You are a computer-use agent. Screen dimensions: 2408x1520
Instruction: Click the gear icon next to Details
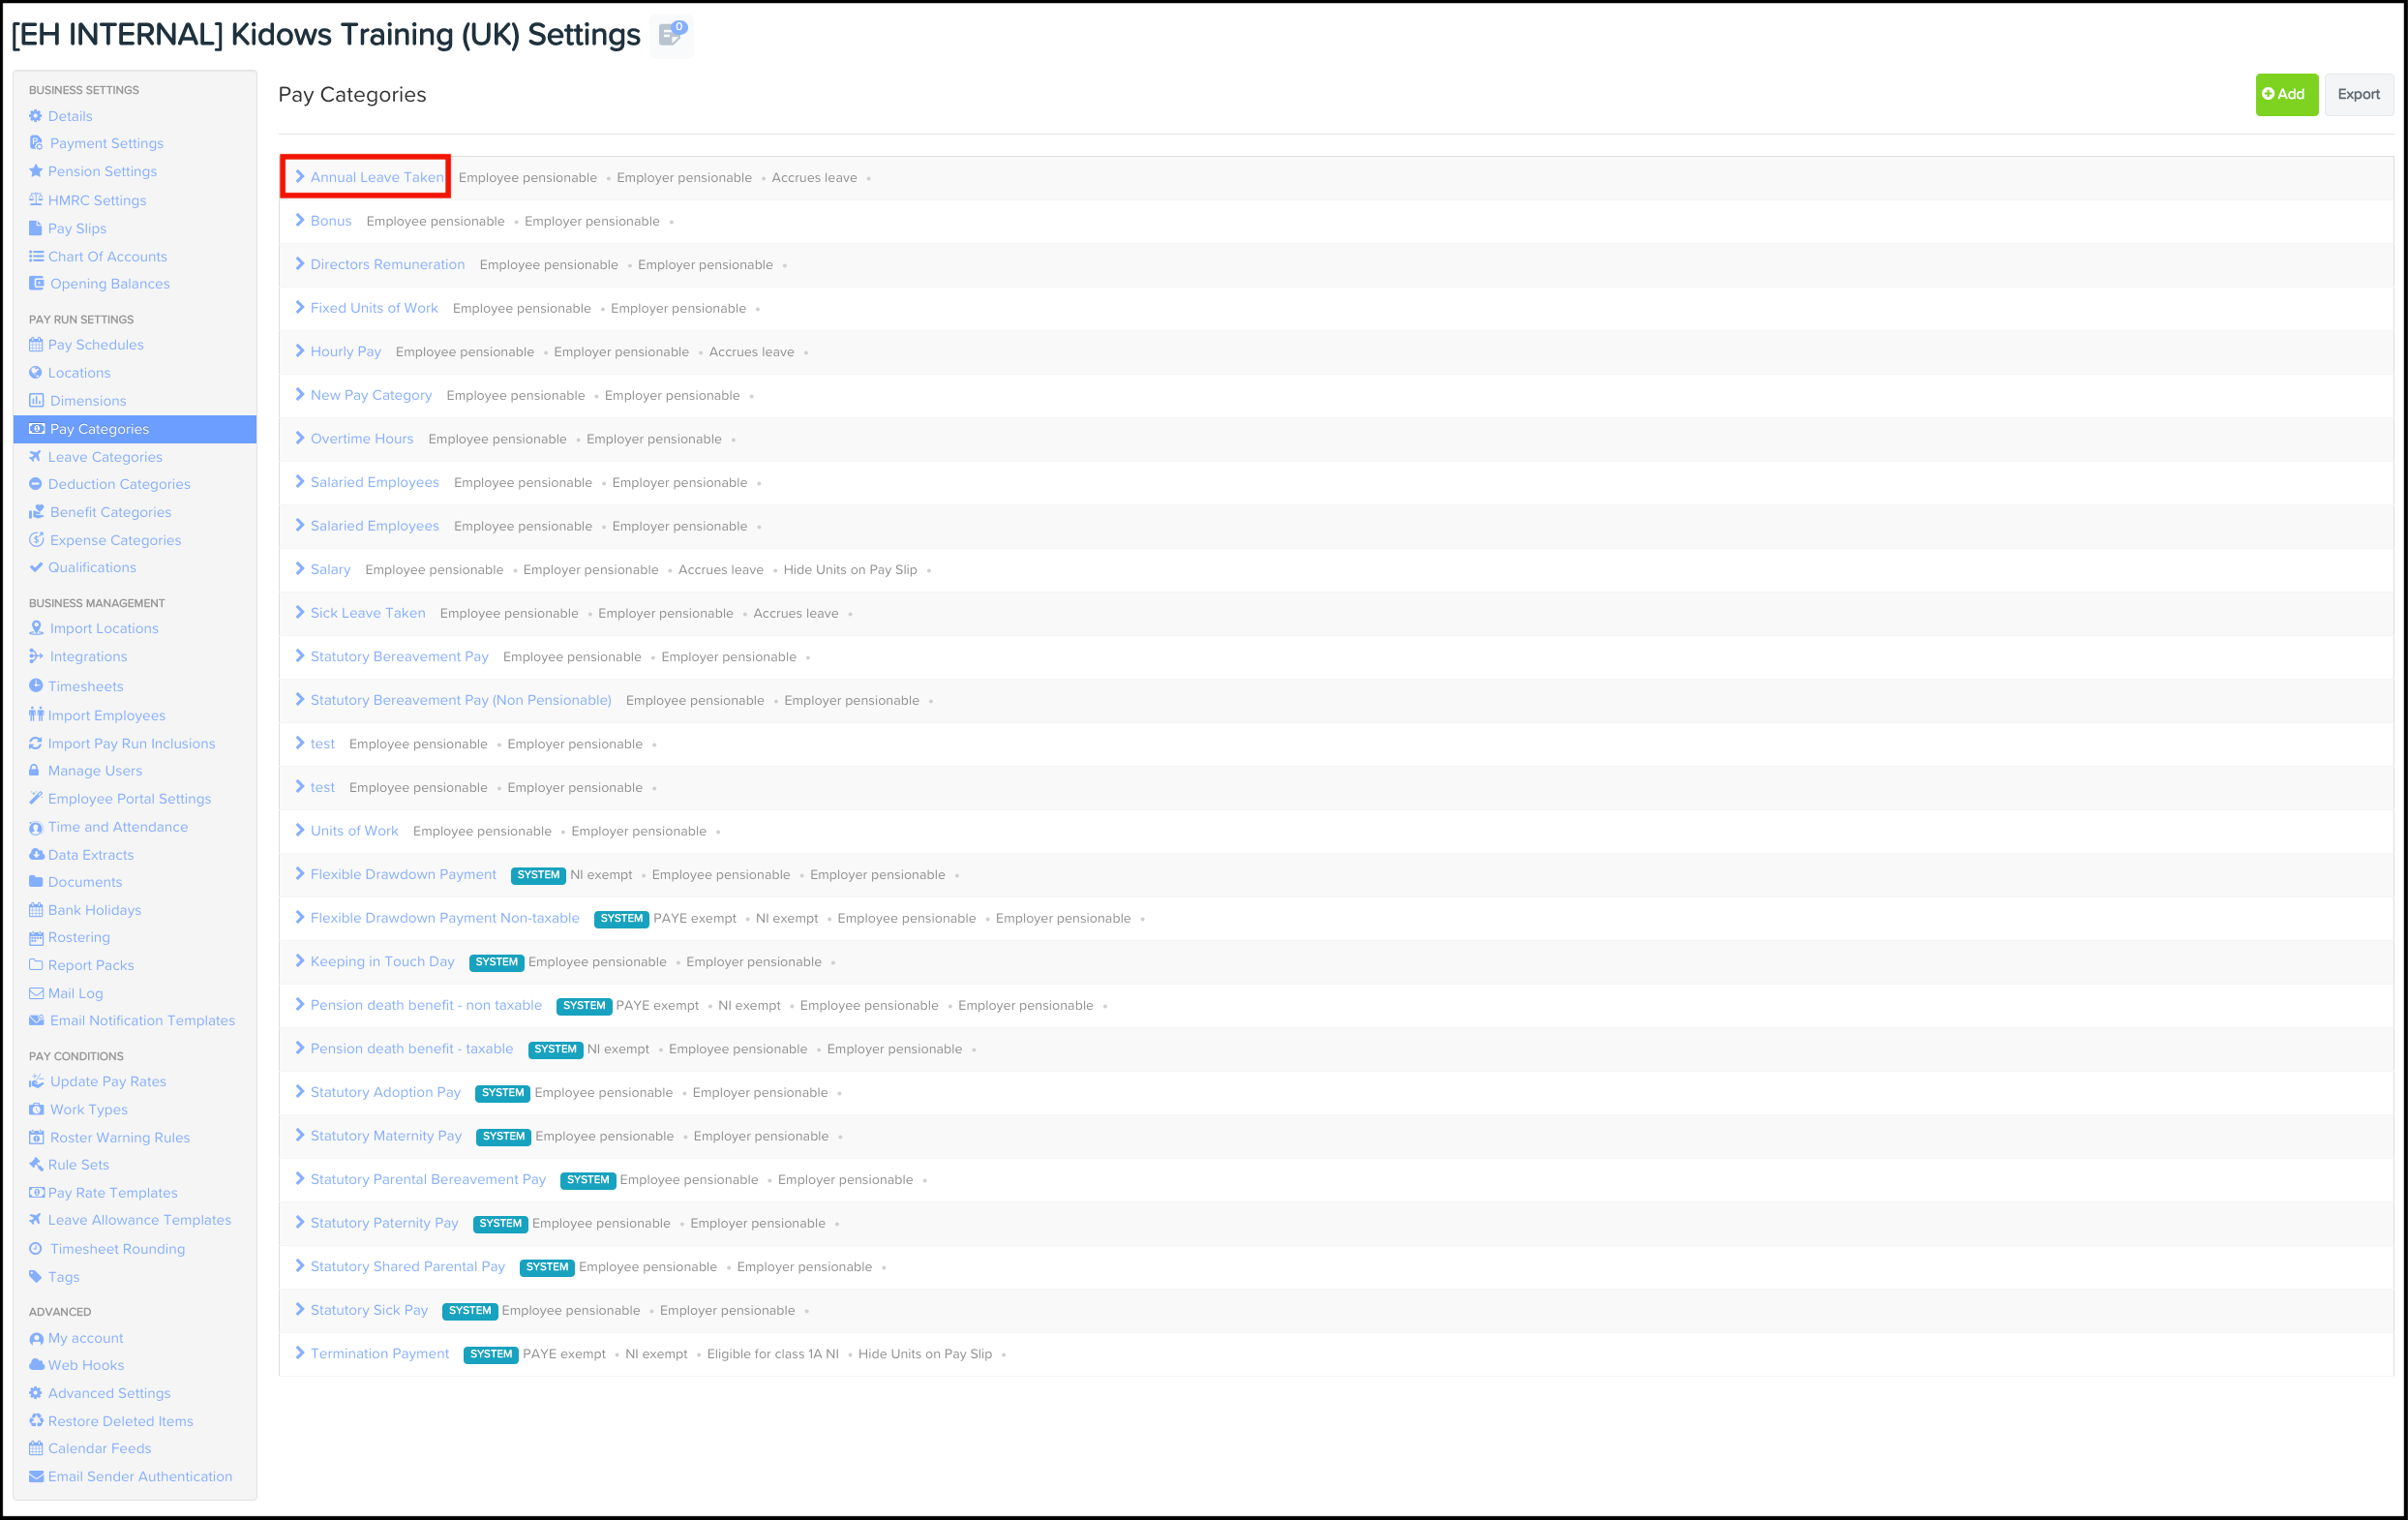36,116
